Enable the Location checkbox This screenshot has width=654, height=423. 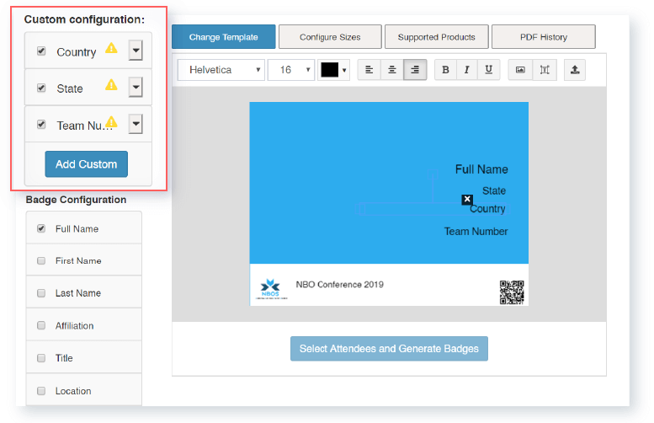pos(41,391)
